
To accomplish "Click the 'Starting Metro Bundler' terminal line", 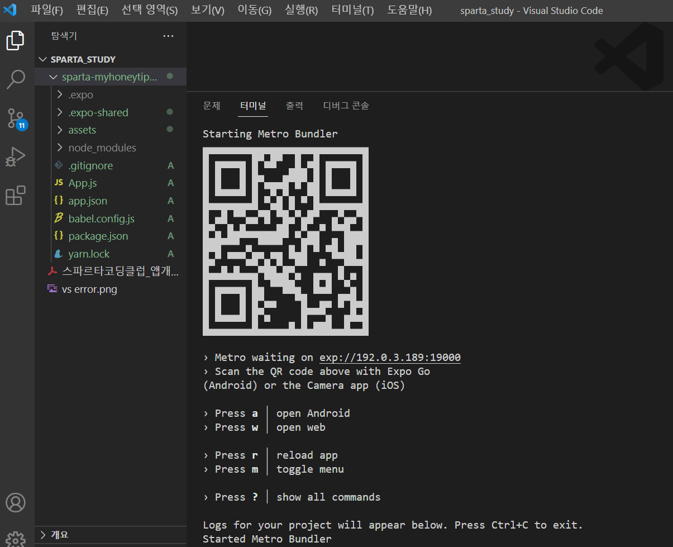I will 270,134.
